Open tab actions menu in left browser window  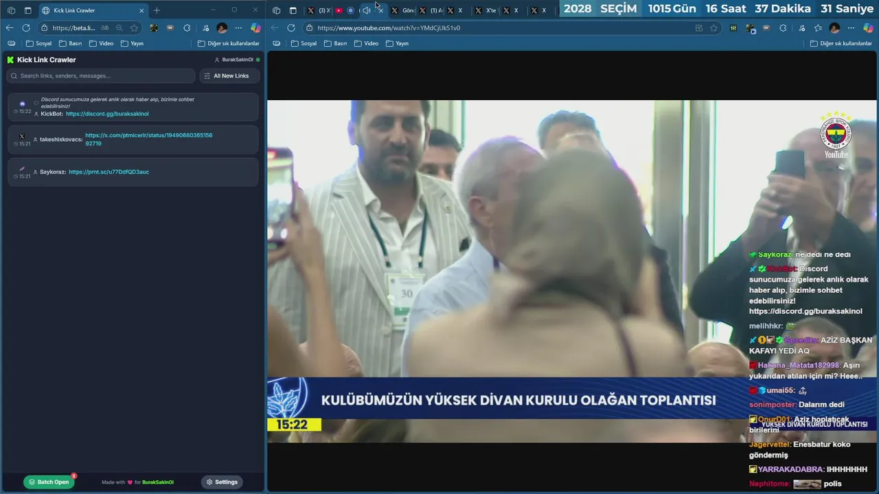tap(27, 10)
